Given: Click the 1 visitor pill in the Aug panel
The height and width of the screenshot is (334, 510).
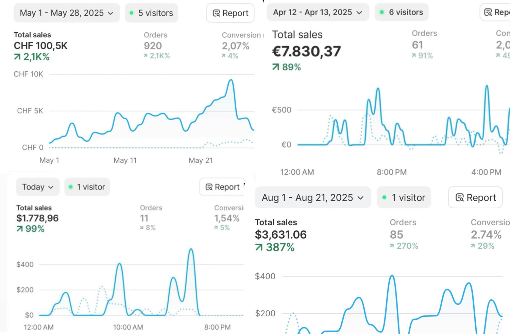Looking at the screenshot, I should (404, 197).
